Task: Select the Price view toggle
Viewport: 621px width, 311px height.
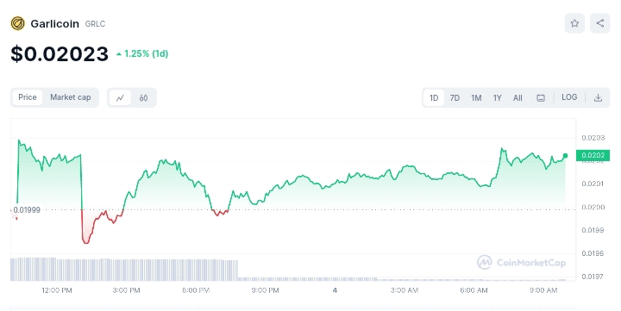Action: coord(28,97)
